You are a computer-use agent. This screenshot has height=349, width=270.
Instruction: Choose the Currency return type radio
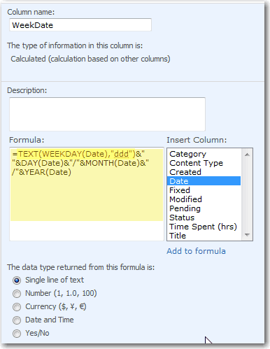(x=17, y=307)
